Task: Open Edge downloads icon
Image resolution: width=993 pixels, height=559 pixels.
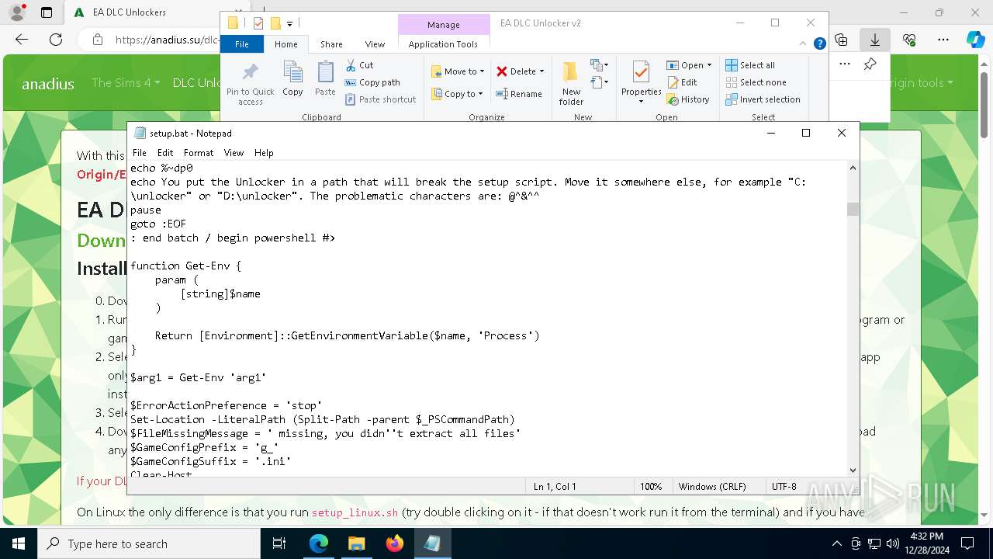Action: click(875, 40)
